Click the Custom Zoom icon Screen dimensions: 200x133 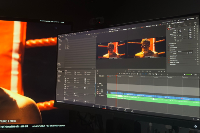pyautogui.click(x=156, y=74)
